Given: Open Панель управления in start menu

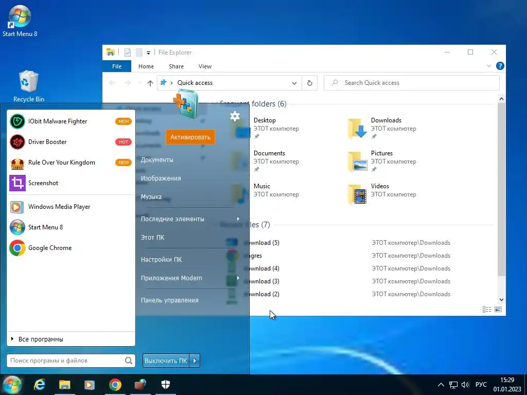Looking at the screenshot, I should point(169,300).
